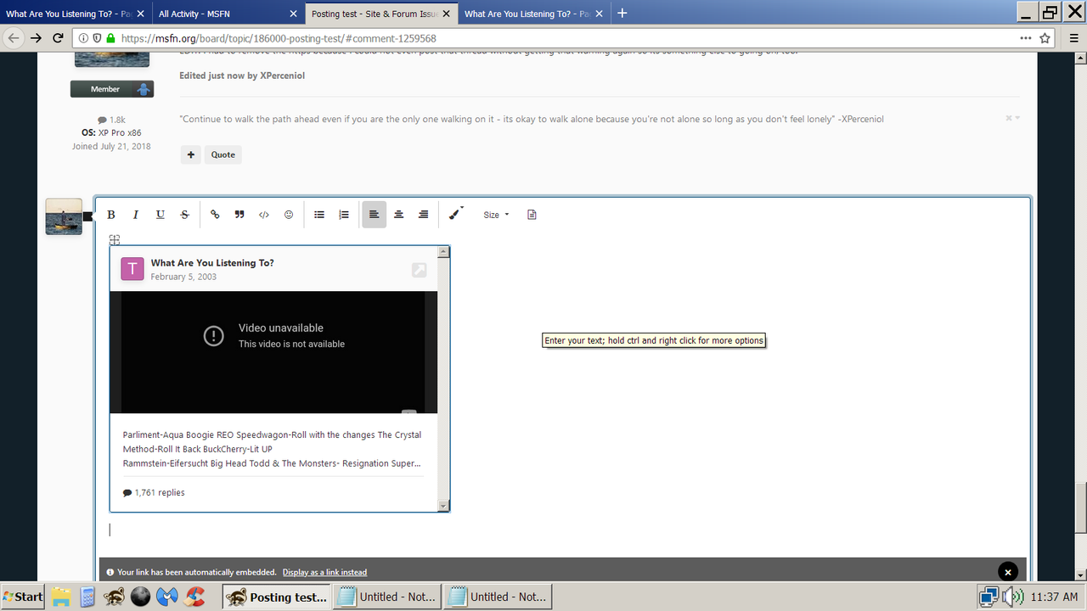Insert a code block with the </> icon
This screenshot has width=1087, height=611.
(264, 215)
